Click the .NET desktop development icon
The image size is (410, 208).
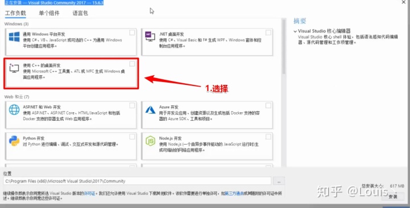(150, 37)
